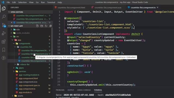The image size is (174, 98).
Task: Collapse all folders in Explorer
Action: point(51,26)
